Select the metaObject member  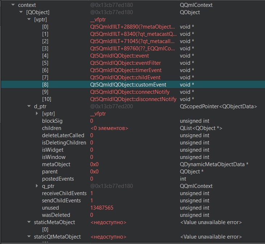(56, 164)
